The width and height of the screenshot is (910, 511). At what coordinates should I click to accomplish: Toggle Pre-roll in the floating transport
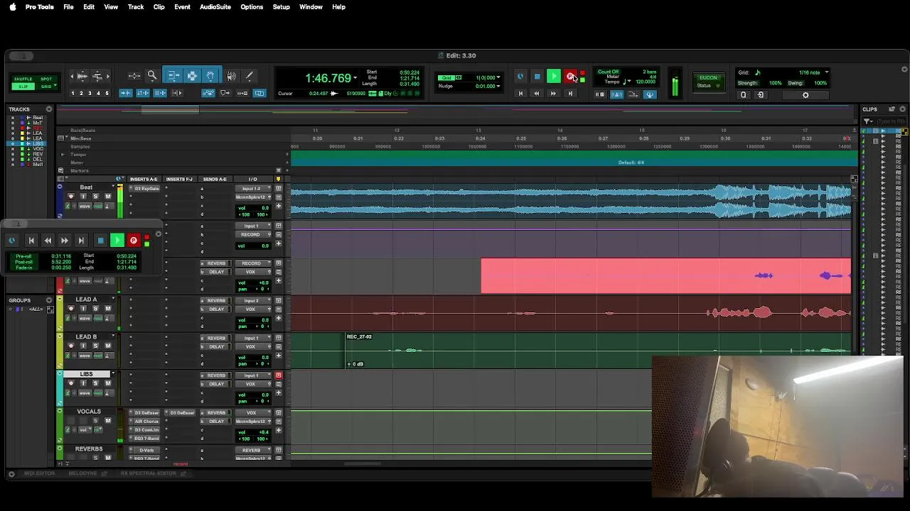[x=23, y=256]
